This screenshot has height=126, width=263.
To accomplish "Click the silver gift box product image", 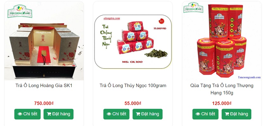I will (44, 41).
